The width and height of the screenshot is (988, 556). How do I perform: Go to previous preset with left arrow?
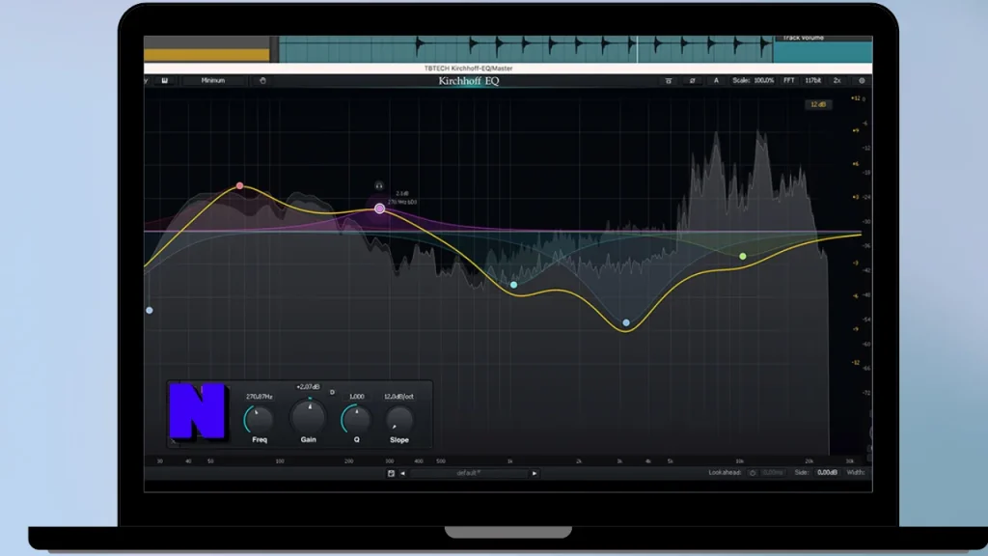[402, 473]
